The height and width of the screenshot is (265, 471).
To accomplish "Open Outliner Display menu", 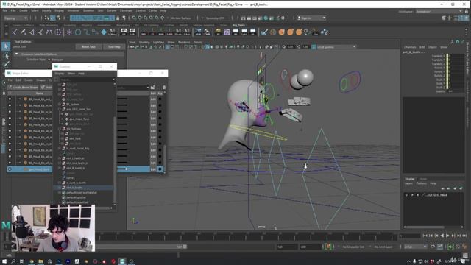I will 59,74.
